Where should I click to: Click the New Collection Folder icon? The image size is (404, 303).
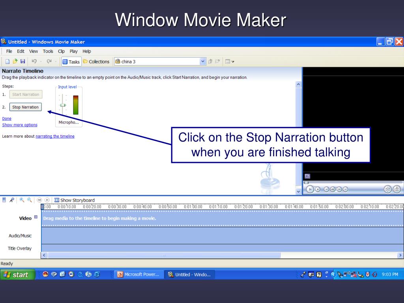coord(218,61)
